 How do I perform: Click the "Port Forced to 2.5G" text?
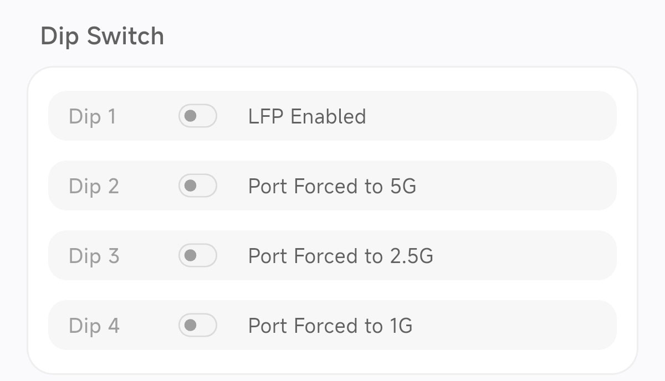[x=340, y=256]
